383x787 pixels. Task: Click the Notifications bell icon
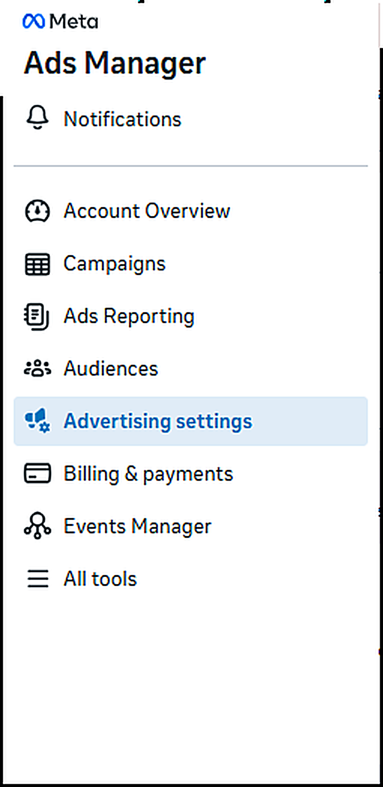(x=38, y=118)
